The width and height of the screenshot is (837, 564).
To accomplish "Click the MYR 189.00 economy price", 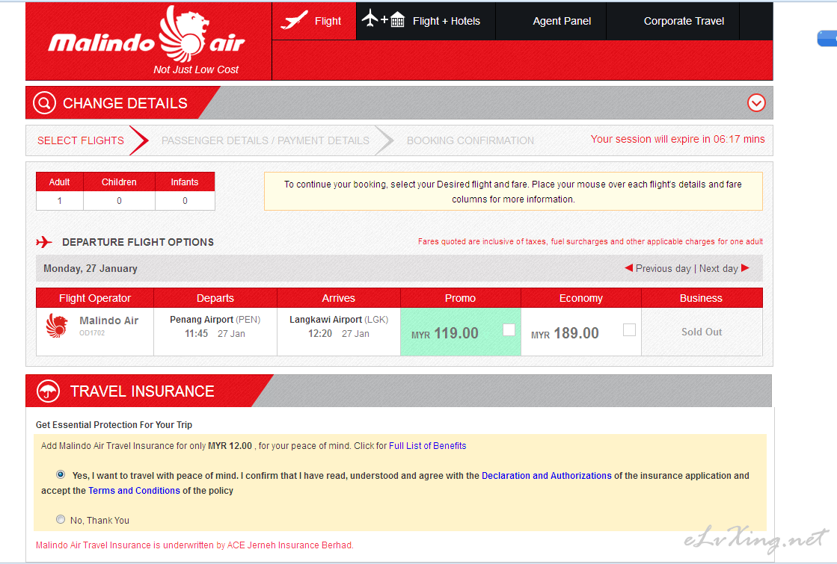I will pos(565,334).
